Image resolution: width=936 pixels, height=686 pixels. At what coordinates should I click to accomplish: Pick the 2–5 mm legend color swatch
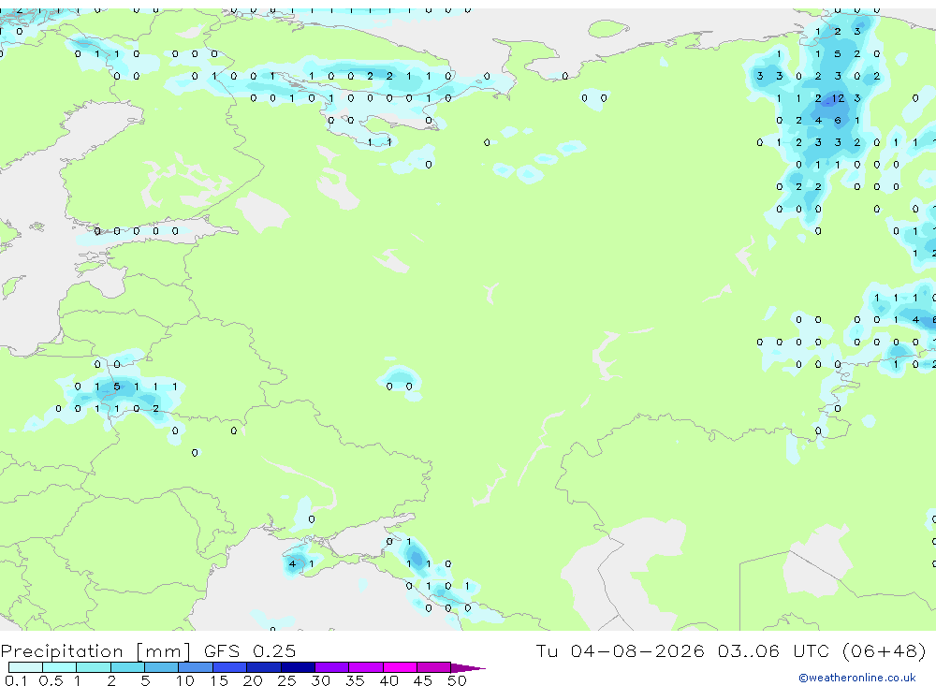[127, 667]
